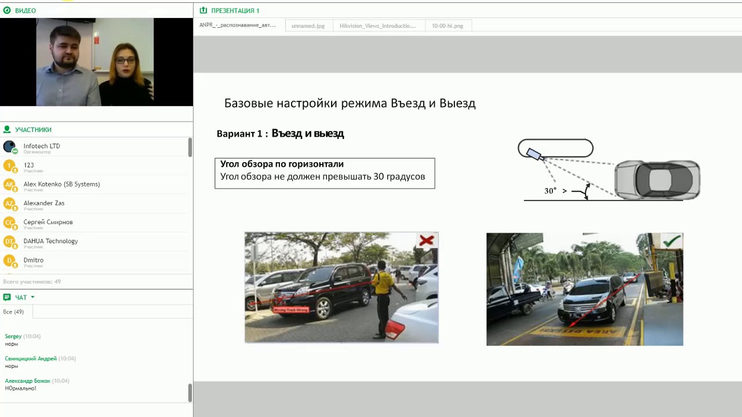Click Dmitro avatar icon
This screenshot has width=742, height=417.
pos(10,261)
